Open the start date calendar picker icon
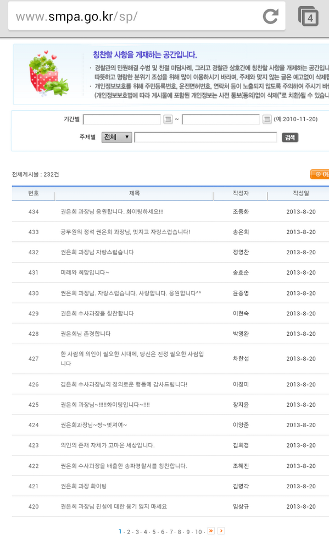Image resolution: width=329 pixels, height=539 pixels. pos(168,119)
